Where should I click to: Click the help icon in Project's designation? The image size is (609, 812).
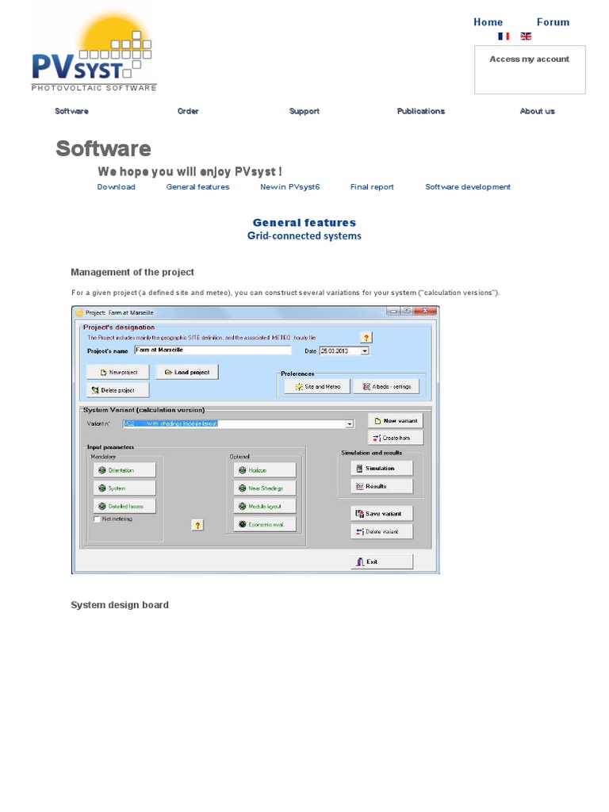click(x=366, y=338)
